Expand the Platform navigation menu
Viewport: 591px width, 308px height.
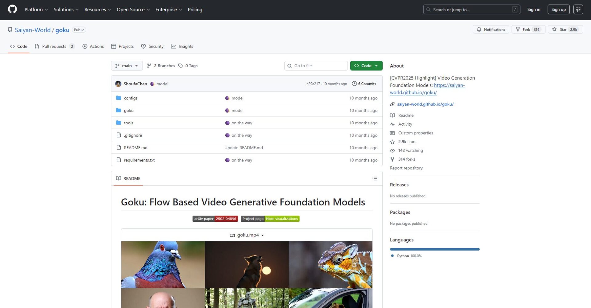(x=36, y=10)
